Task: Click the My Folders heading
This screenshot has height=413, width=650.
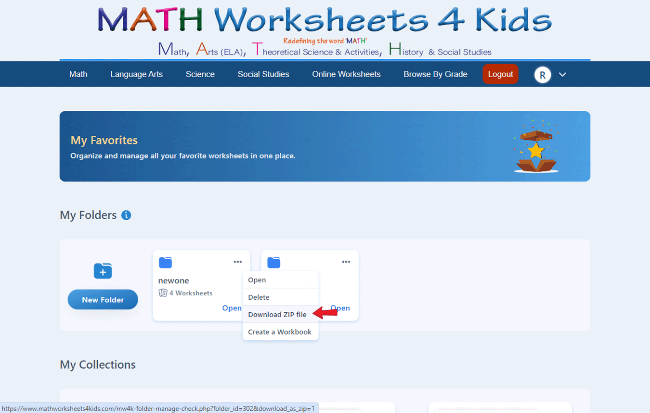Action: point(88,215)
